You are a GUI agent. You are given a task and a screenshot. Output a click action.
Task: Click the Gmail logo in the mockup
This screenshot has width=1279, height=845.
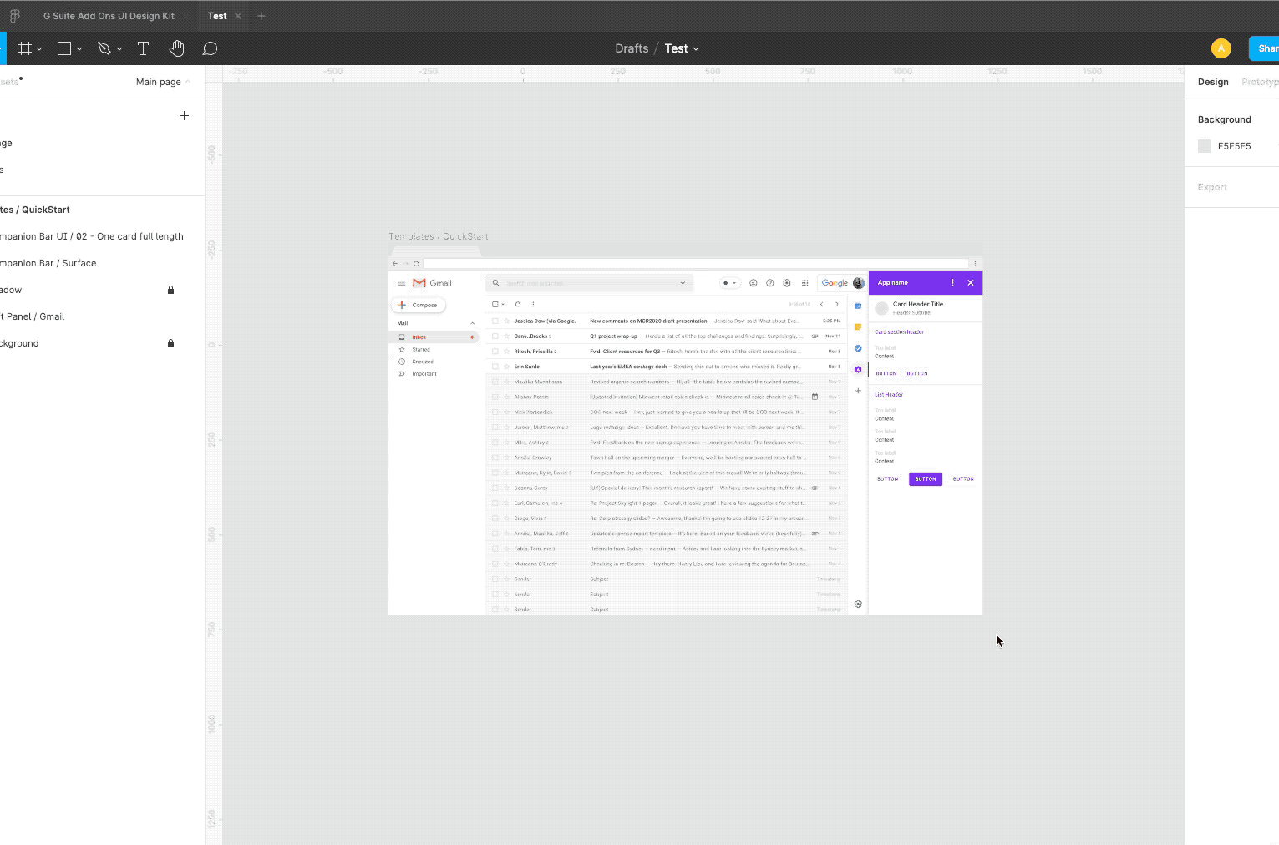tap(432, 283)
